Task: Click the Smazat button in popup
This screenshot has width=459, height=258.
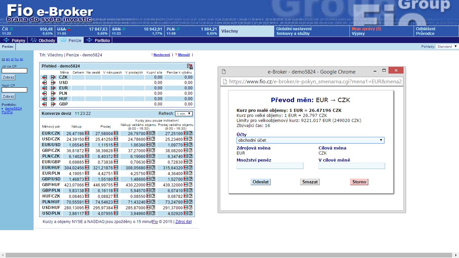Action: click(310, 182)
